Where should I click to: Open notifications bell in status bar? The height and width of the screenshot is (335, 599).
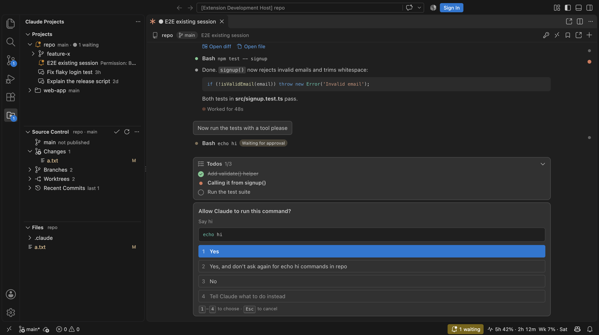(590, 329)
